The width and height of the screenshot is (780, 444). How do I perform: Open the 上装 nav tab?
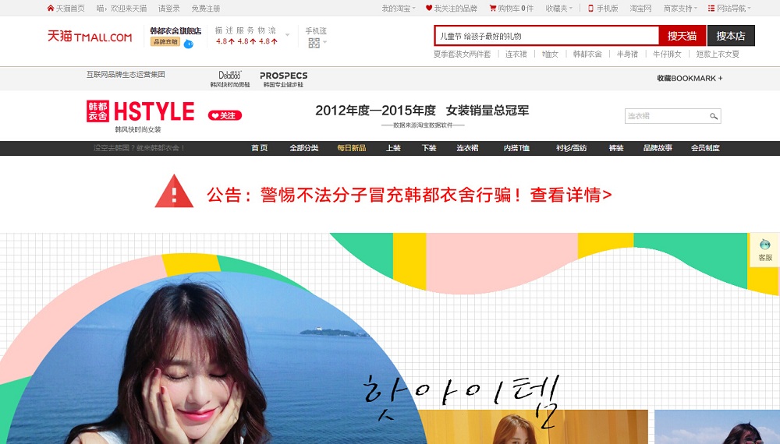pyautogui.click(x=393, y=148)
